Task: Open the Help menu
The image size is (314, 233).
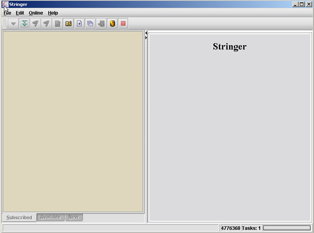Action: click(53, 13)
